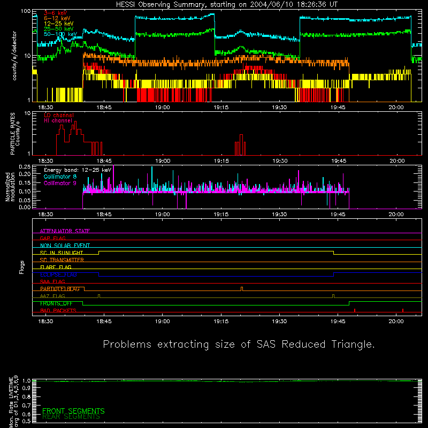Viewport: 428px width, 428px height.
Task: Click the BAD_PACKETS marker after 20:00
Action: (403, 310)
